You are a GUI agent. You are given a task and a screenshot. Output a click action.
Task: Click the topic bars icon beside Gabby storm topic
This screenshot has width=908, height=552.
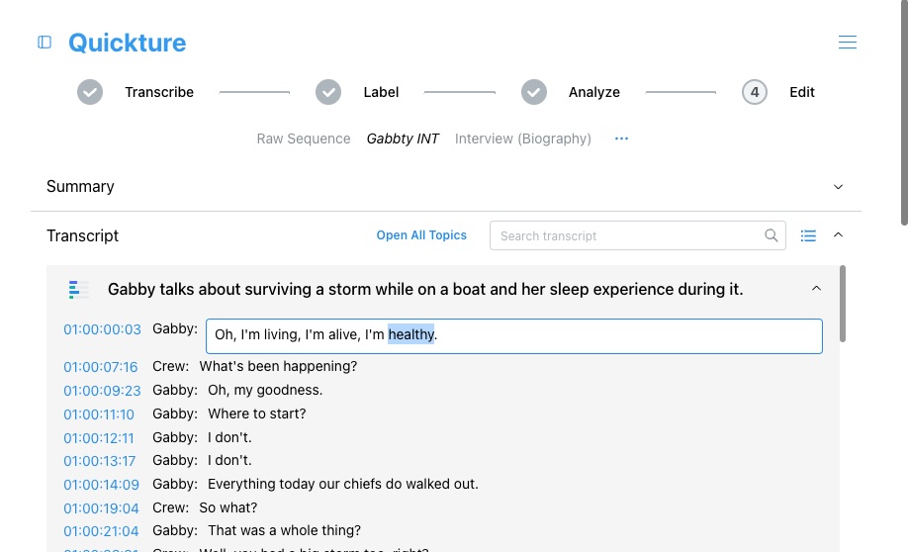point(78,289)
